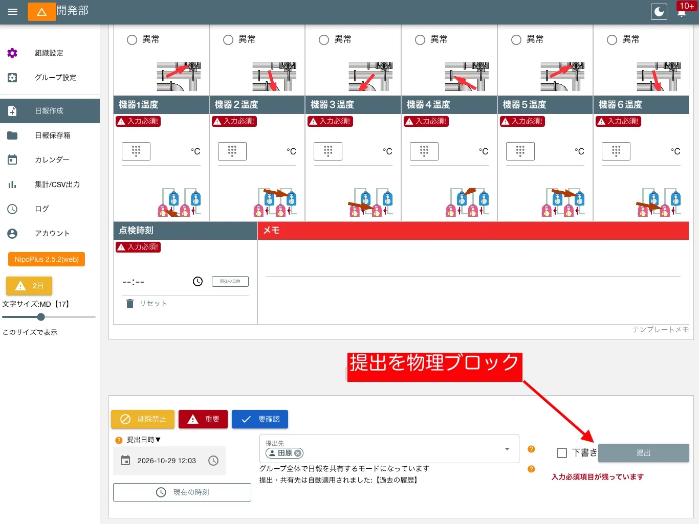Click the help icon next to 提出先 dropdown

tap(531, 449)
